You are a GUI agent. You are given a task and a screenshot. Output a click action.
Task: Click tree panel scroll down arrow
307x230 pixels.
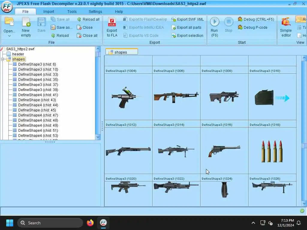pos(98,137)
